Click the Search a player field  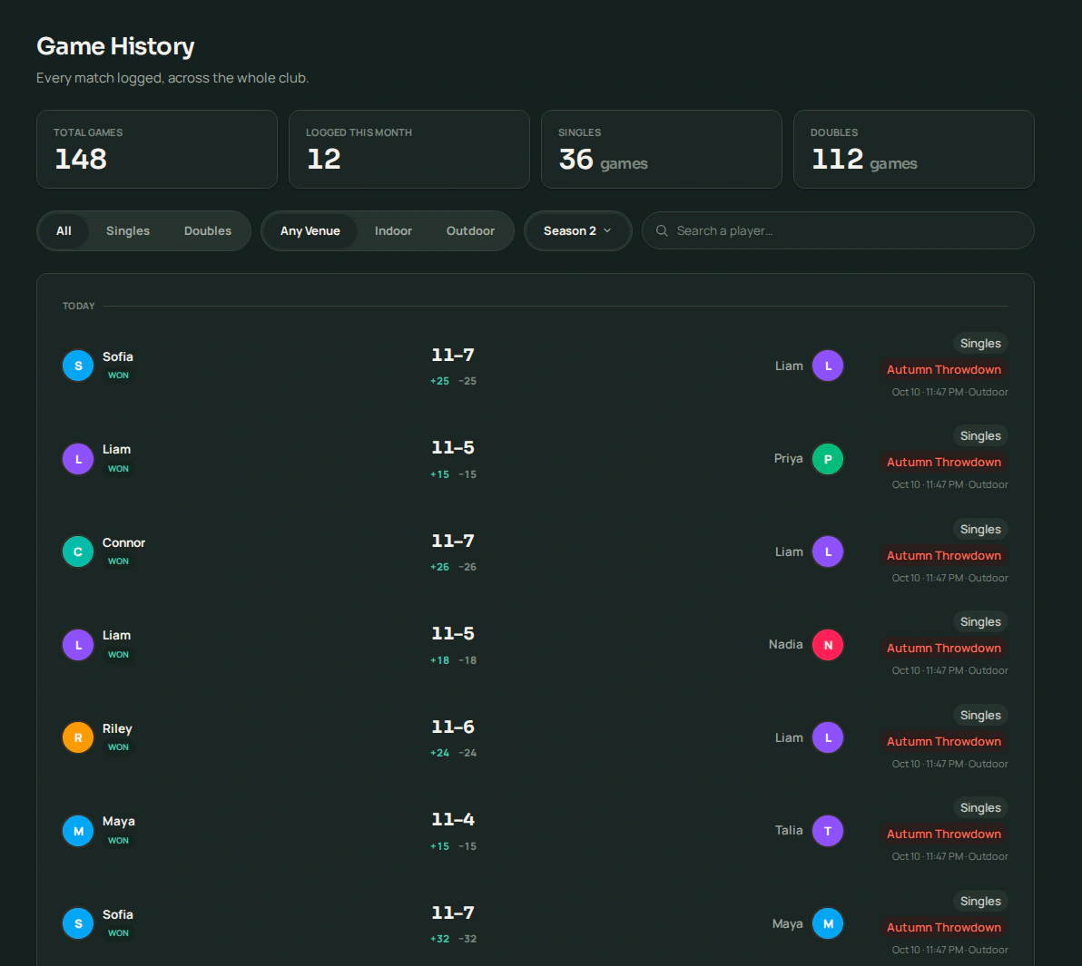[838, 230]
